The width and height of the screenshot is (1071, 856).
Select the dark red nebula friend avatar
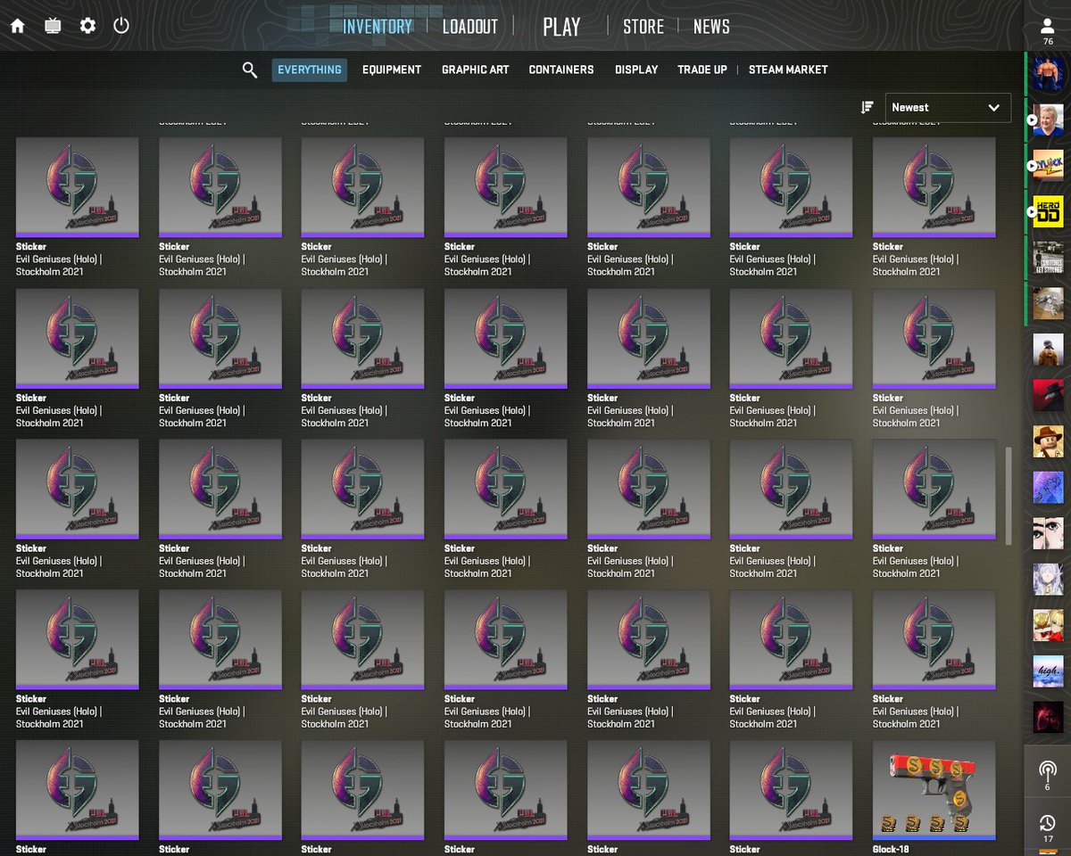(1048, 718)
